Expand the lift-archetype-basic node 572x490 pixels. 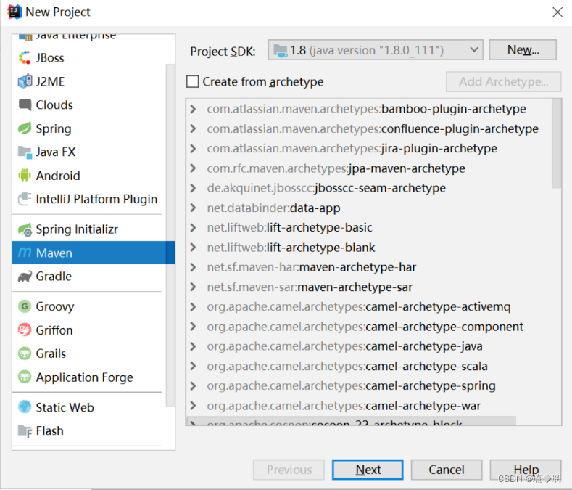[x=194, y=228]
